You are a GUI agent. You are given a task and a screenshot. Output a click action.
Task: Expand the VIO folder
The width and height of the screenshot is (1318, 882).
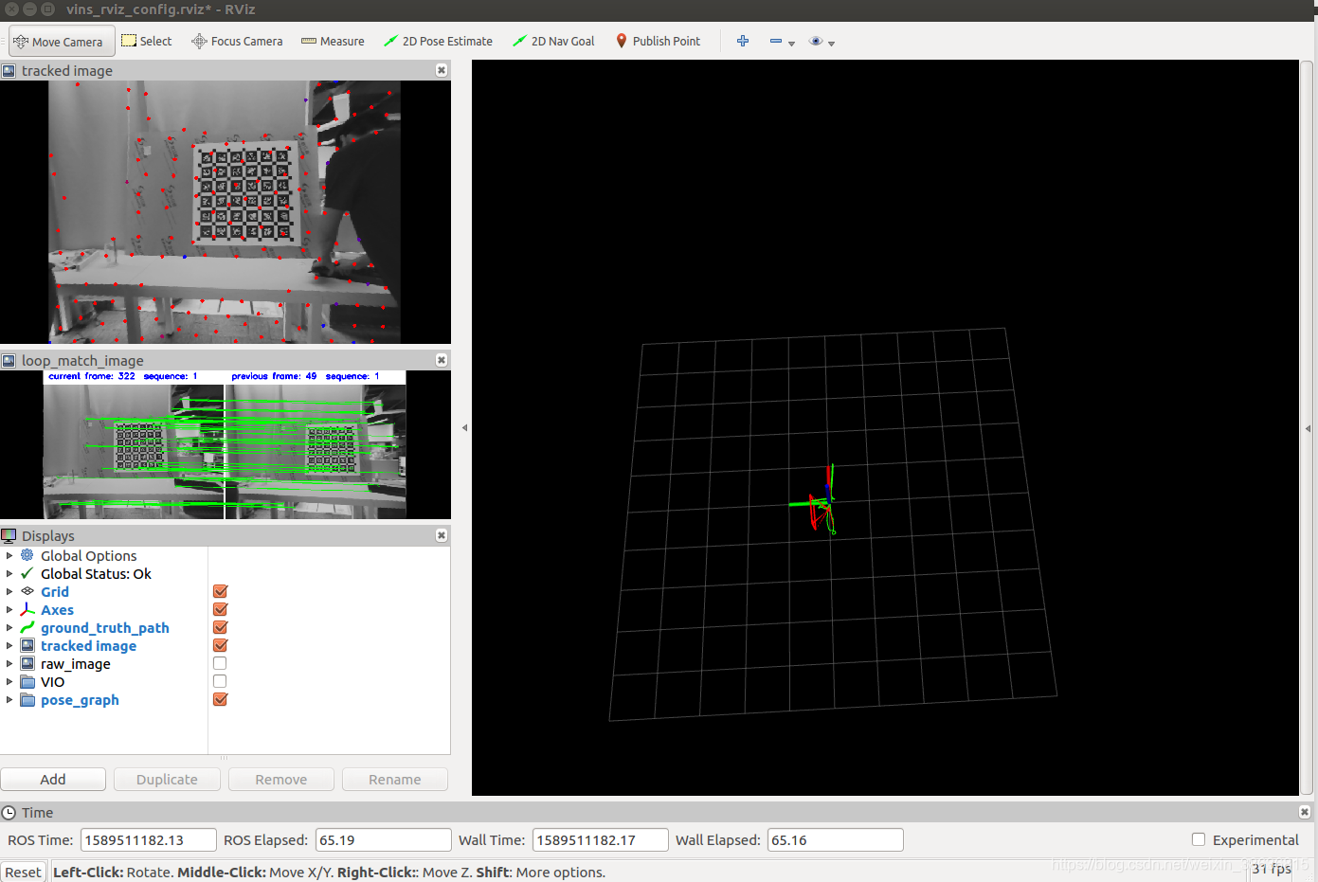click(x=9, y=682)
